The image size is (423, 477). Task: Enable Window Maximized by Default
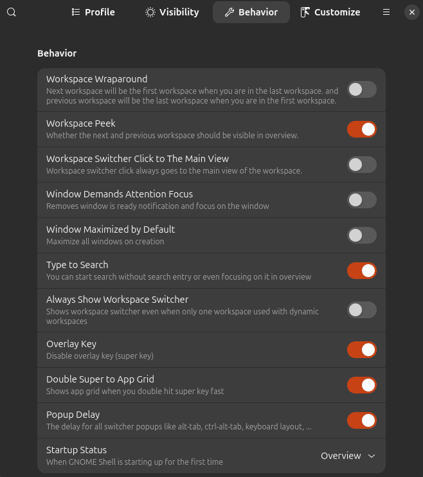coord(362,235)
